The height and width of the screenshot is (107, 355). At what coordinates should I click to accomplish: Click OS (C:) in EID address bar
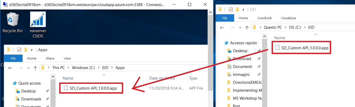295,27
